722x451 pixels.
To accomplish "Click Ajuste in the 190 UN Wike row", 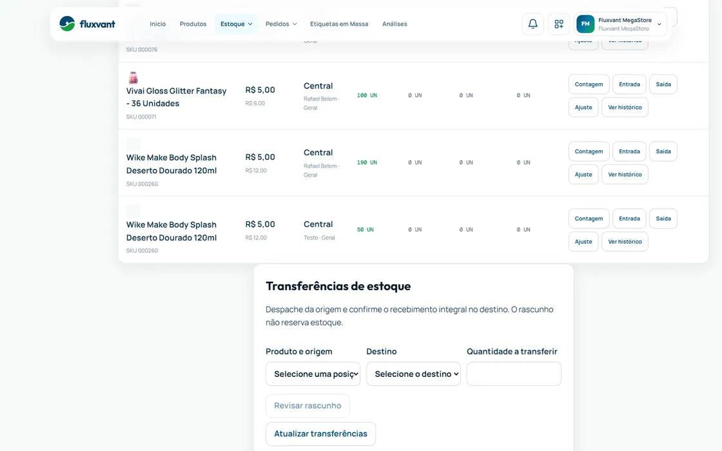I will tap(583, 175).
